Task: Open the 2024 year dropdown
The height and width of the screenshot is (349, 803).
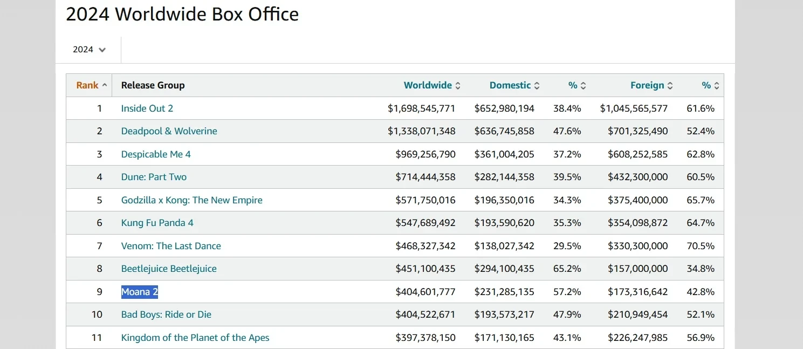Action: click(x=90, y=50)
